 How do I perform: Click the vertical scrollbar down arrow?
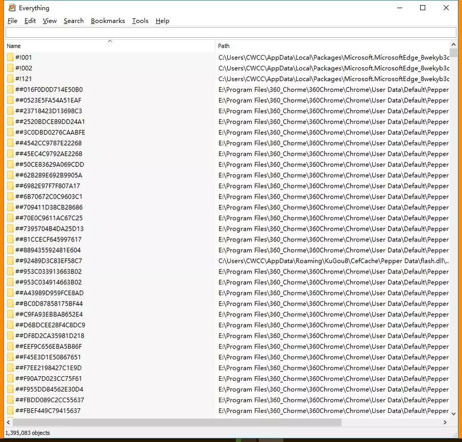453,414
